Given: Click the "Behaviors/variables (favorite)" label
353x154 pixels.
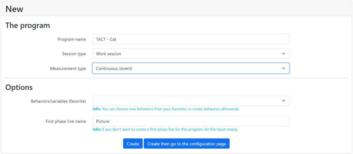Looking at the screenshot, I should coord(58,101).
